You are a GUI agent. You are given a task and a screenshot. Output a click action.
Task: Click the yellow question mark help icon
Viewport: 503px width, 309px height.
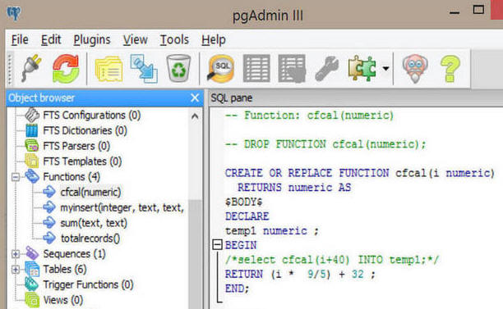[x=450, y=69]
